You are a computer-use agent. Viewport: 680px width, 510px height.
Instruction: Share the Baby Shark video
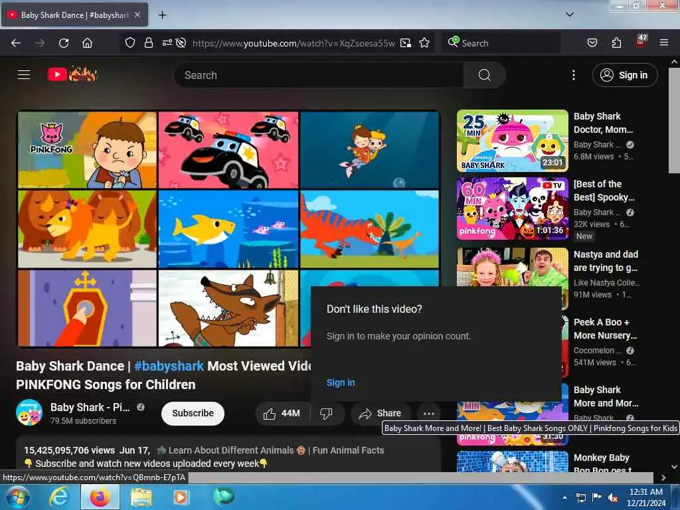pos(380,413)
